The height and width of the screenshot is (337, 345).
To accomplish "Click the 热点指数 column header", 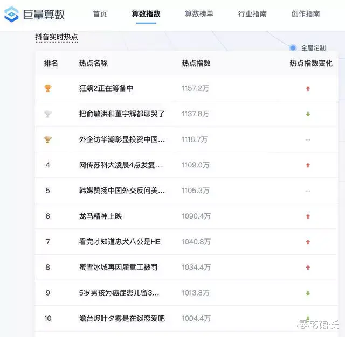I will 196,64.
